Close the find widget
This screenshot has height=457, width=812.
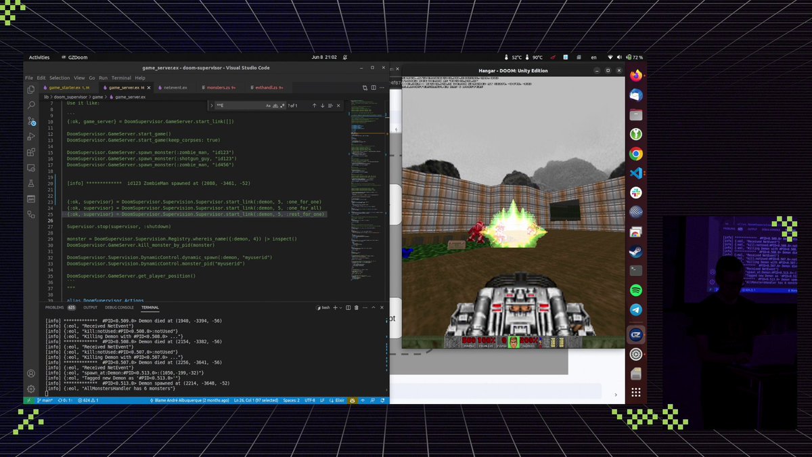(x=338, y=106)
